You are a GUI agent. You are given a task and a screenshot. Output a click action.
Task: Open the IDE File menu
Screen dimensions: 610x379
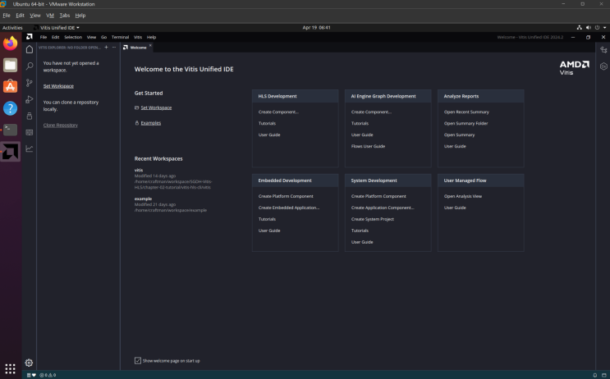point(44,37)
